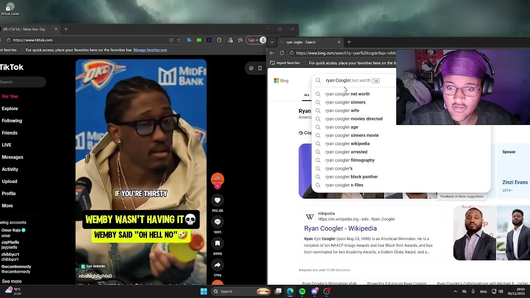Viewport: 530px width, 298px height.
Task: Open Omar Raja following account
Action: pyautogui.click(x=13, y=233)
